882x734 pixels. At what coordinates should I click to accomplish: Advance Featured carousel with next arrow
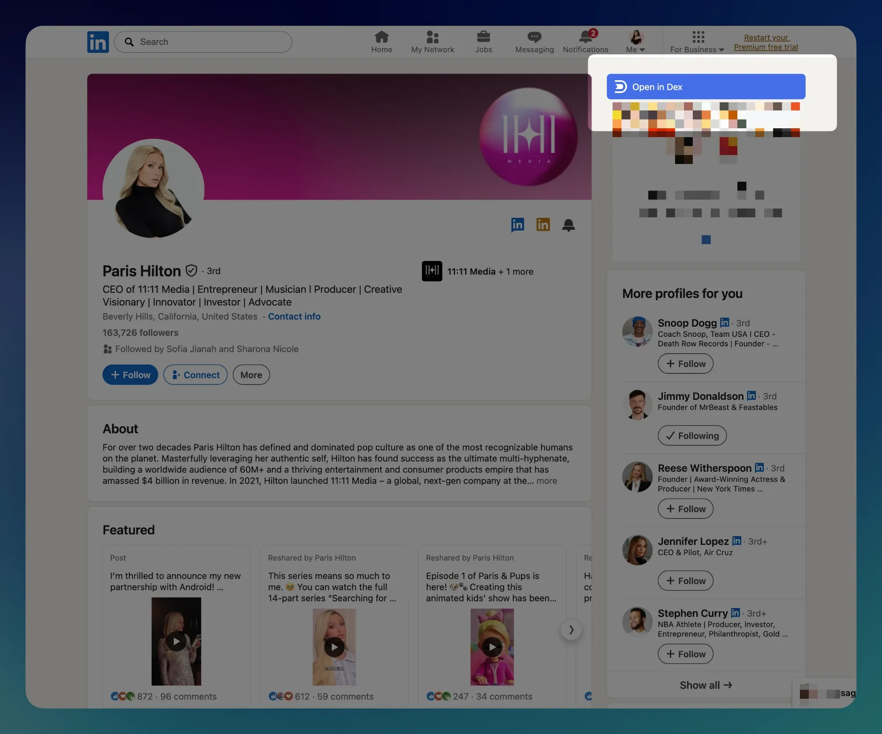[x=571, y=630]
